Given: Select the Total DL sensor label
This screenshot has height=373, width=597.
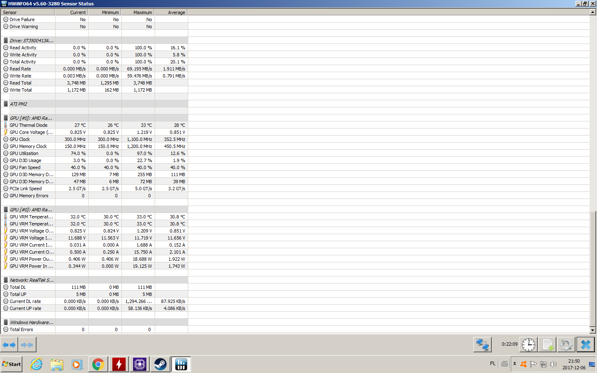Looking at the screenshot, I should pos(18,287).
